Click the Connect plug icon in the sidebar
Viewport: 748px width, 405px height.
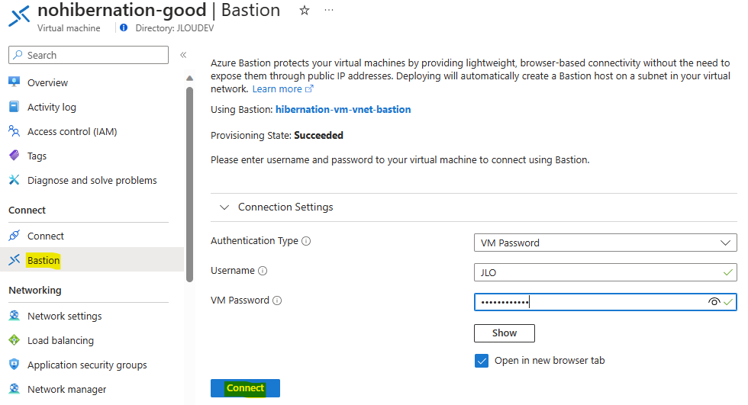(15, 236)
